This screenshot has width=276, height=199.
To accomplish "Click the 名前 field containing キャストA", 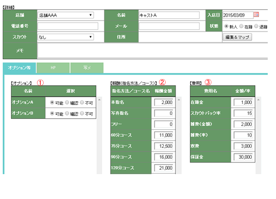I will (169, 15).
